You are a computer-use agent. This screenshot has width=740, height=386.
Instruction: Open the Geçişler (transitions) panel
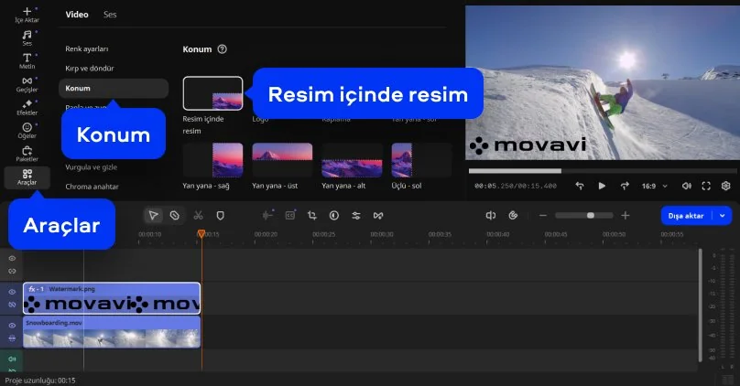(27, 81)
